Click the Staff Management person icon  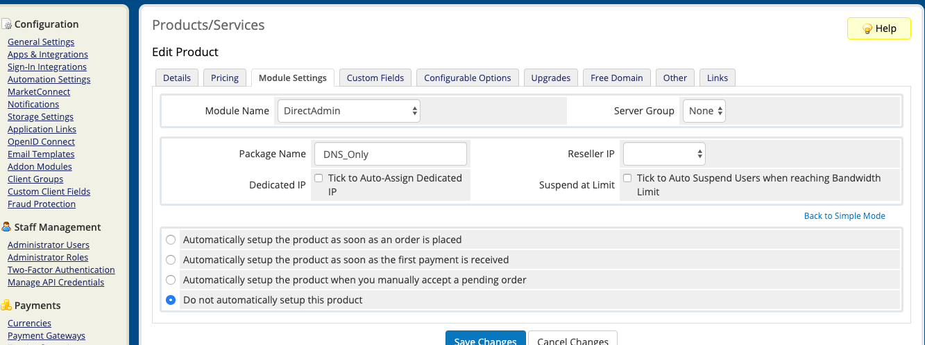6,227
